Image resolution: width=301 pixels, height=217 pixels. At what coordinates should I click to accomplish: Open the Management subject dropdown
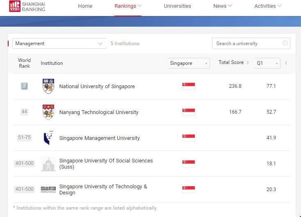click(x=59, y=43)
